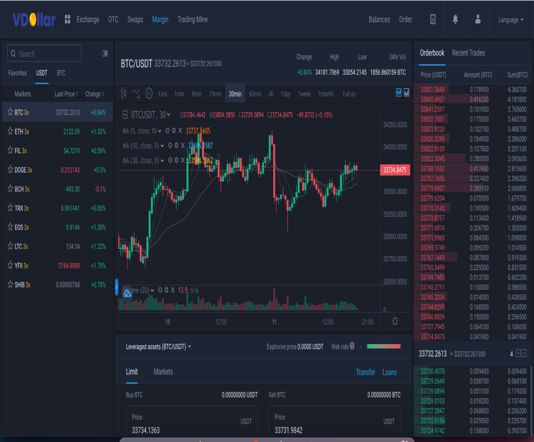Favorite FIL with its star icon
This screenshot has height=442, width=534.
[x=10, y=150]
